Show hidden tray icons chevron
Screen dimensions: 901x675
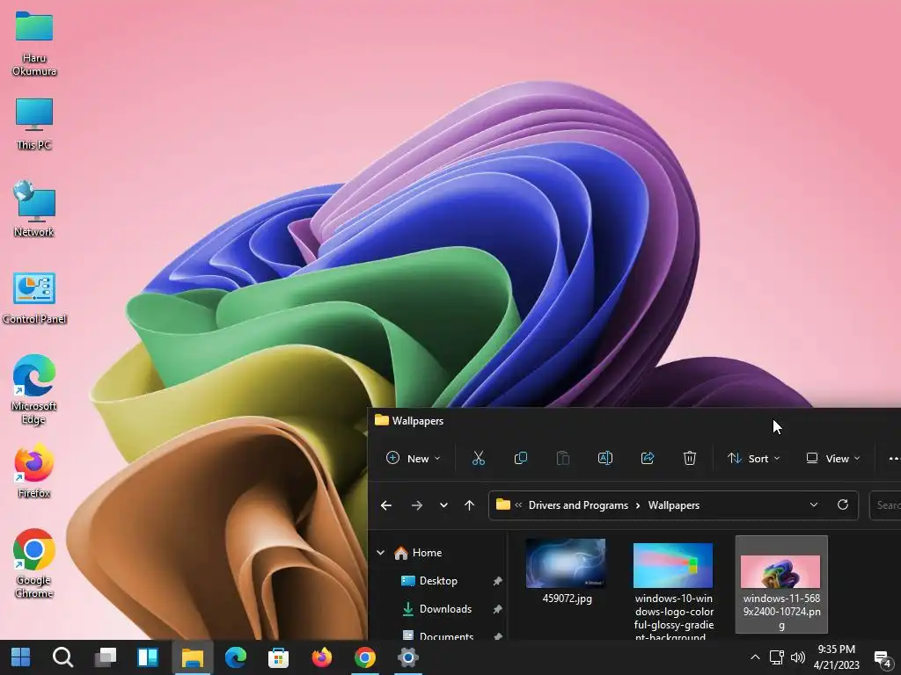(x=755, y=657)
